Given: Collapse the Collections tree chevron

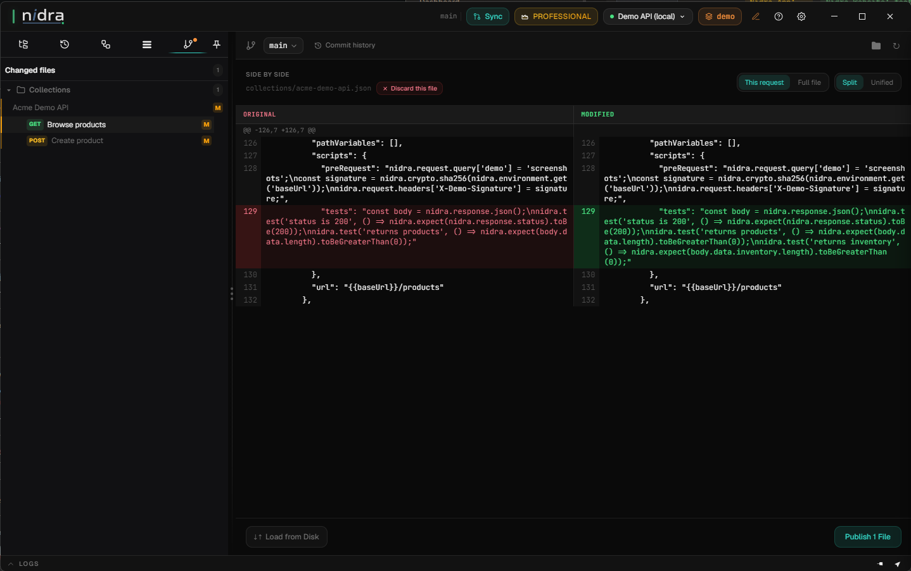Looking at the screenshot, I should coord(9,90).
